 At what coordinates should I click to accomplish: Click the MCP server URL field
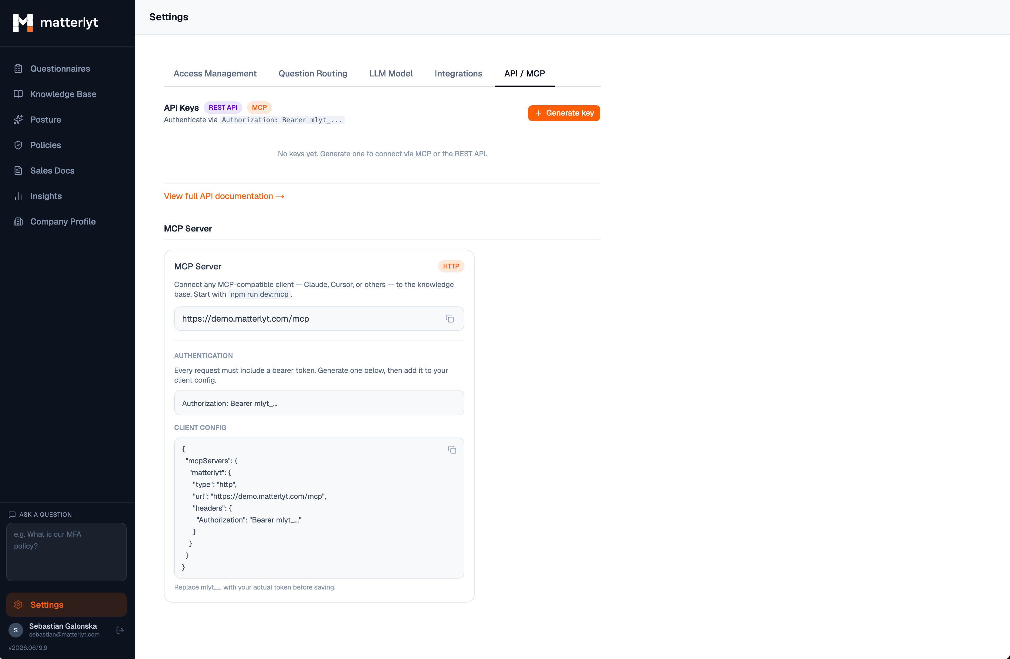pyautogui.click(x=319, y=319)
